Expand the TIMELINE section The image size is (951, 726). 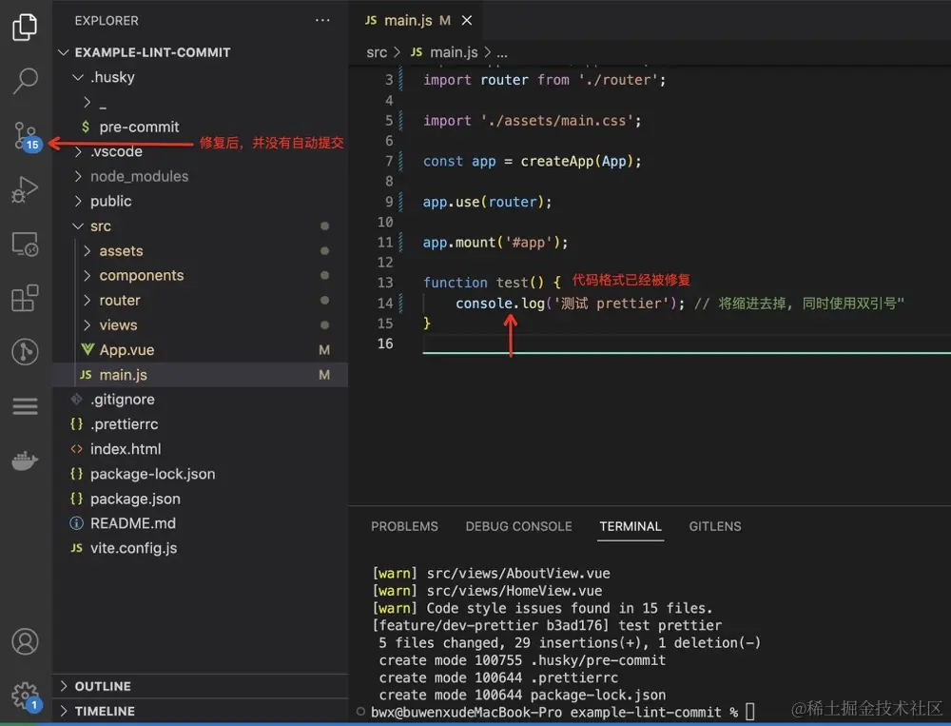coord(63,711)
